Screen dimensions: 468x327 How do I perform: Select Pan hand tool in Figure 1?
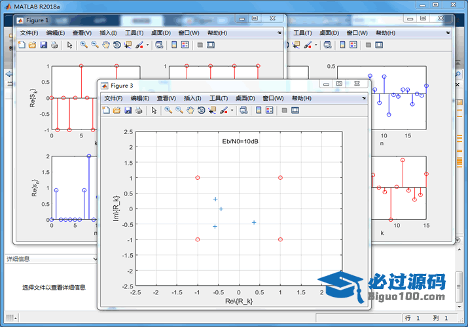(x=106, y=45)
